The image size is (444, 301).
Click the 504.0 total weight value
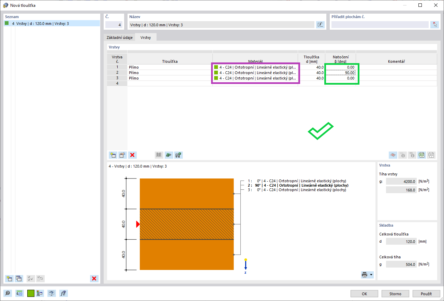coord(401,264)
